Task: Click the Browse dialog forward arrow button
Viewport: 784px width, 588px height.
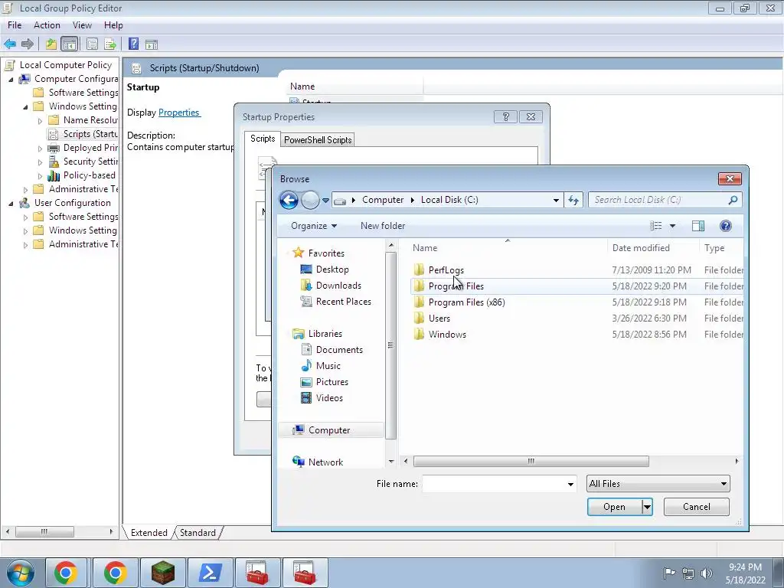Action: (310, 200)
